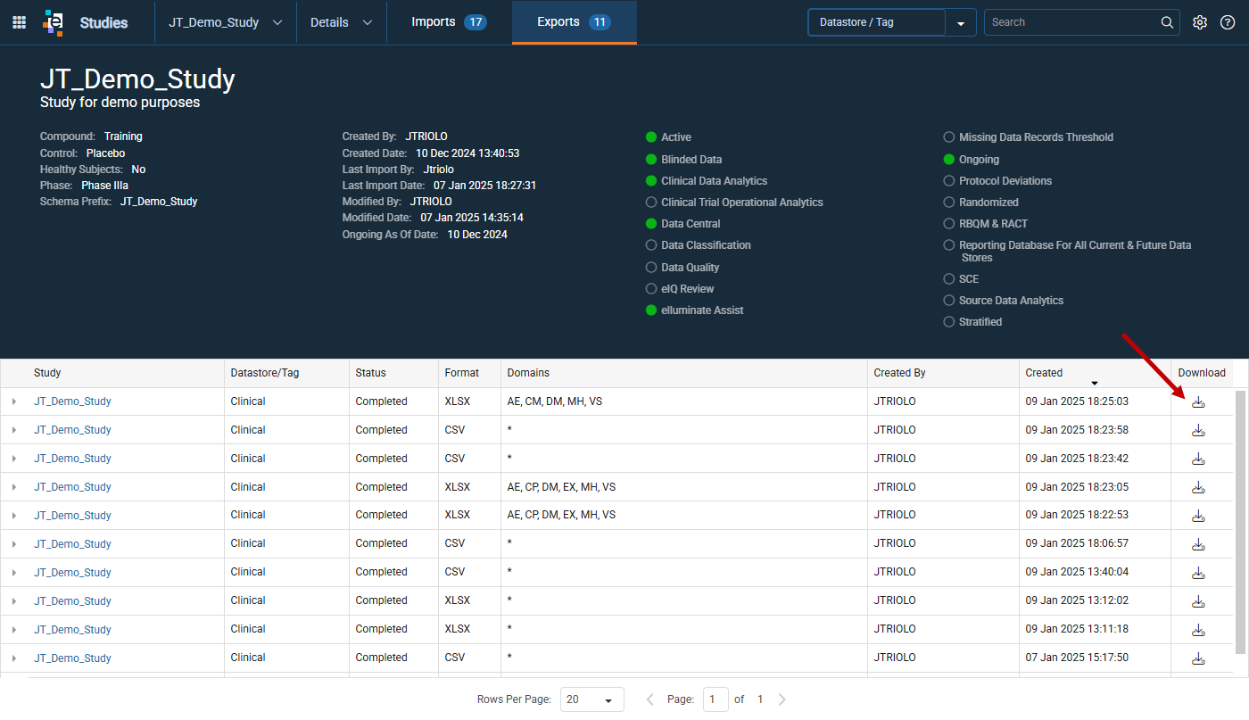Open JT_Demo_Study link in 18:06:57 row

click(73, 544)
